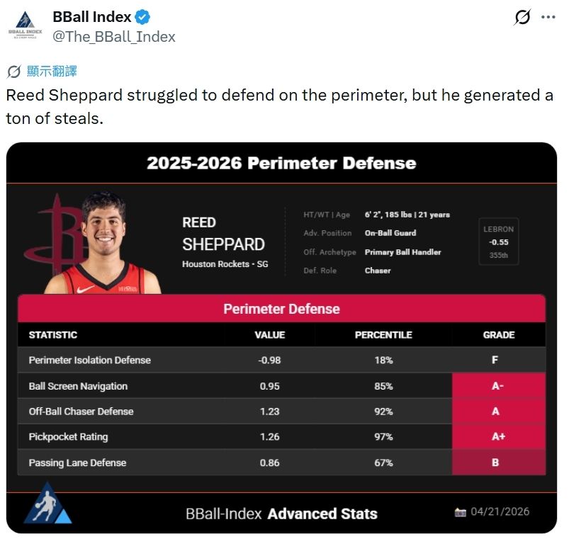569x544 pixels.
Task: Click the 顯示翻譯 show translation link
Action: coord(51,72)
